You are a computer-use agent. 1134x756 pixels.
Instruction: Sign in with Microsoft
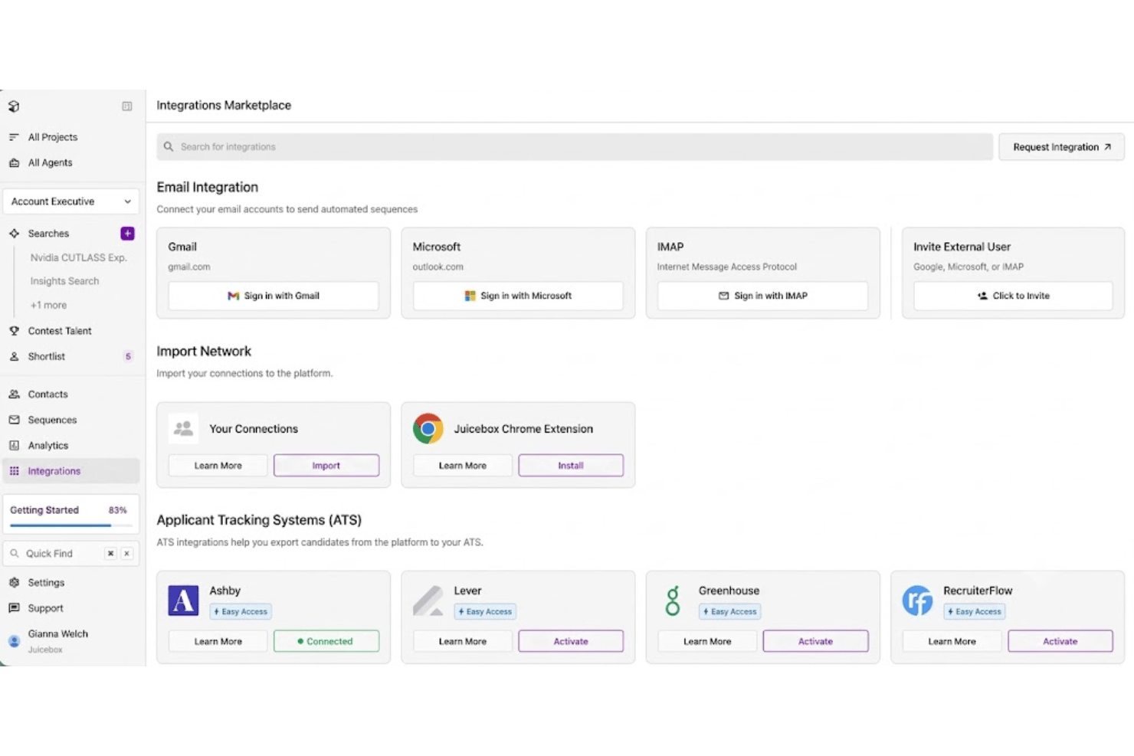pyautogui.click(x=518, y=296)
